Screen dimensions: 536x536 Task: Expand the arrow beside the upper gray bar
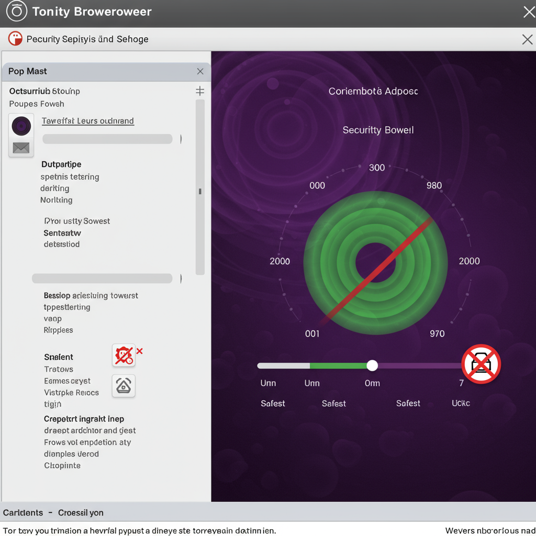click(x=181, y=139)
